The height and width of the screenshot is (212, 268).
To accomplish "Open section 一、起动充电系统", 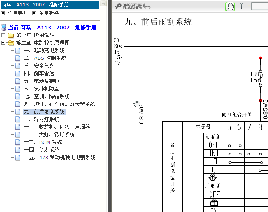I will (44, 51).
